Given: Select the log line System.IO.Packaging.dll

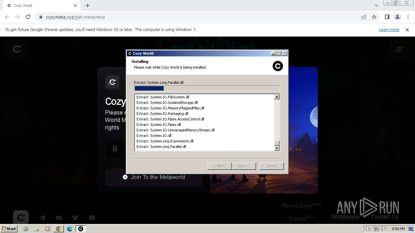Looking at the screenshot, I should 162,114.
